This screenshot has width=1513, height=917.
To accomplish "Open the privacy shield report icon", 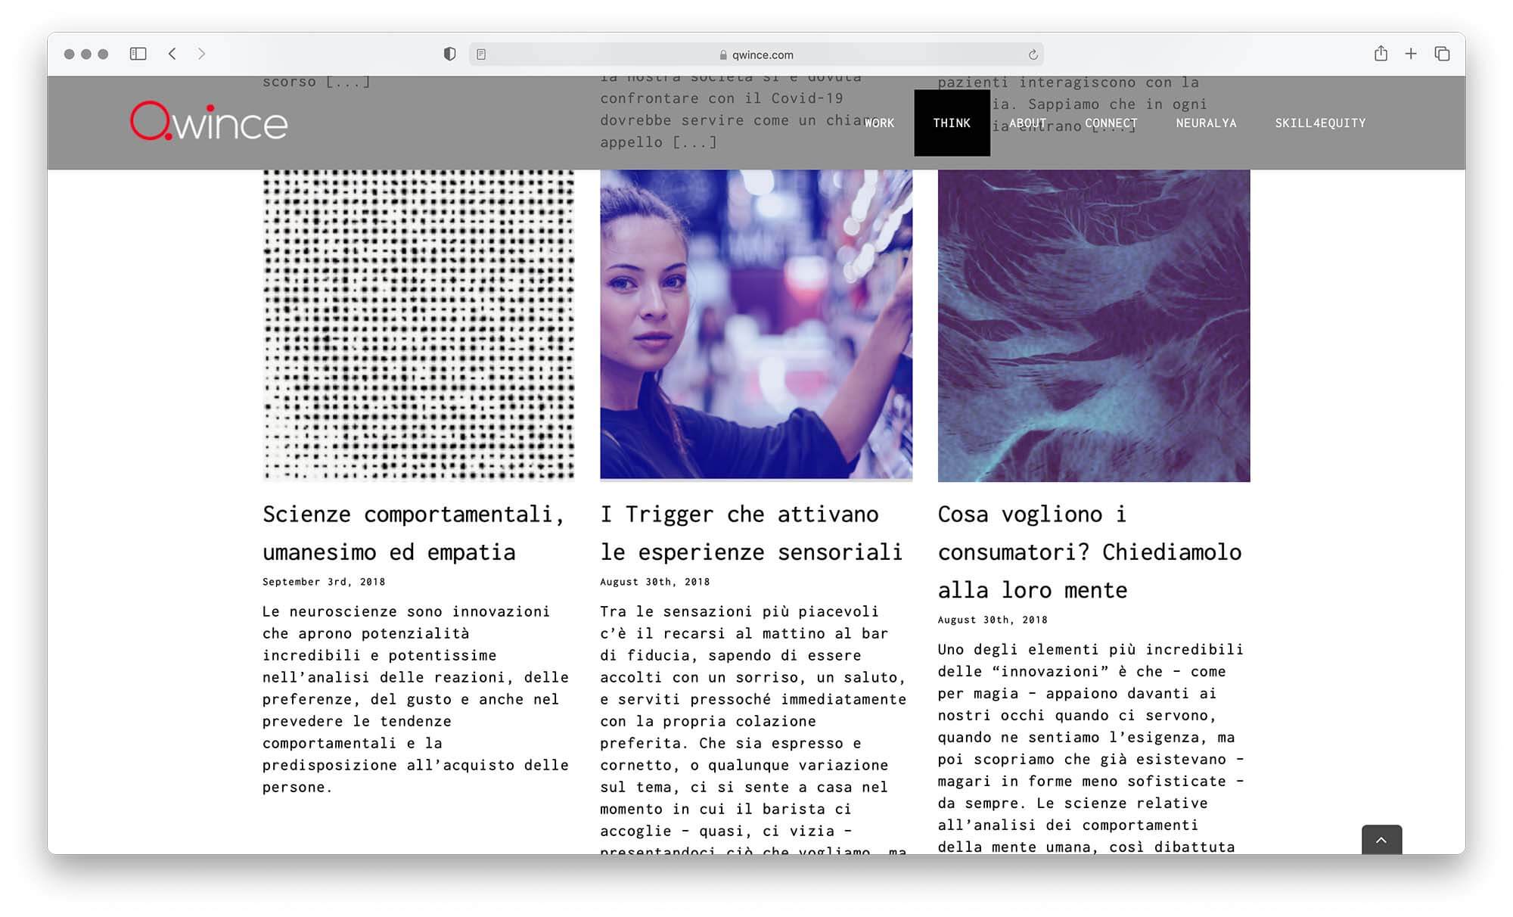I will 449,54.
